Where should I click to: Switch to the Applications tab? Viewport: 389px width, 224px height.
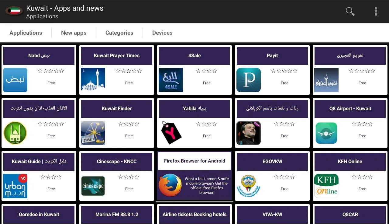tap(26, 33)
